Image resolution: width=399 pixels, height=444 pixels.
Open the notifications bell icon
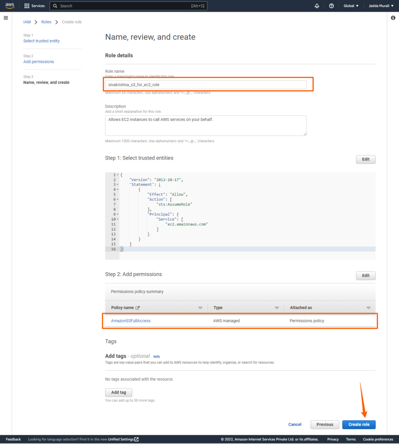pyautogui.click(x=317, y=6)
